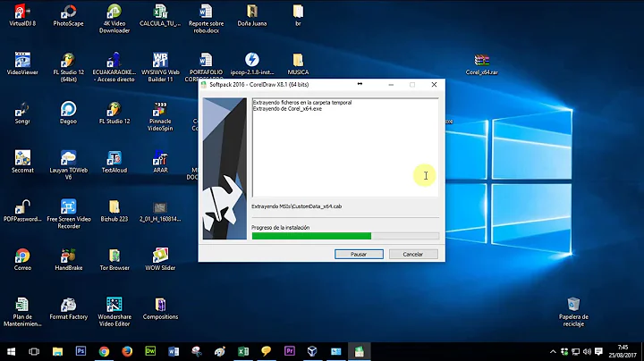Viewport: 644px width, 361px height.
Task: Open the VirtualDJ 8 desktop icon
Action: point(22,15)
